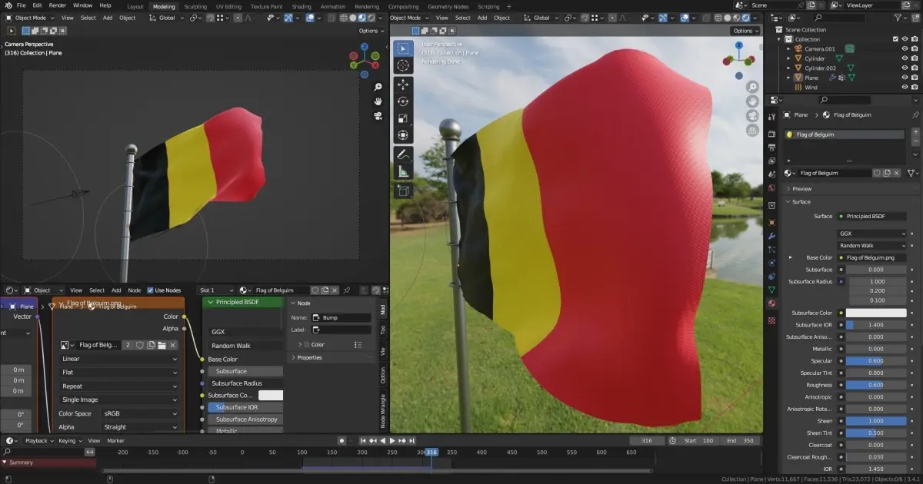Hide Cylinder.002 with its eye icon
The width and height of the screenshot is (923, 484).
click(905, 68)
